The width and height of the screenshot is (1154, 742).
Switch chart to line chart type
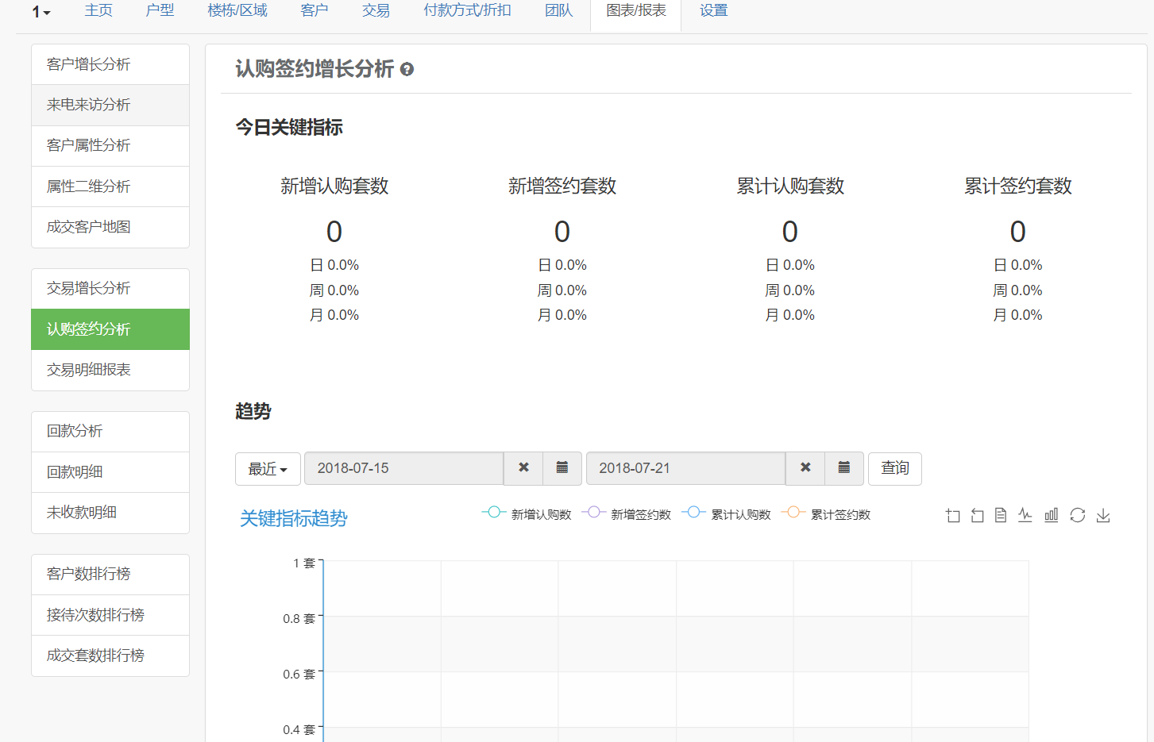click(x=1025, y=516)
